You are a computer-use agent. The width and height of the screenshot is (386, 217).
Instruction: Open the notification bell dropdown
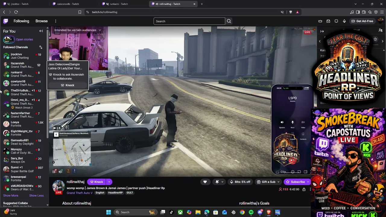click(219, 182)
